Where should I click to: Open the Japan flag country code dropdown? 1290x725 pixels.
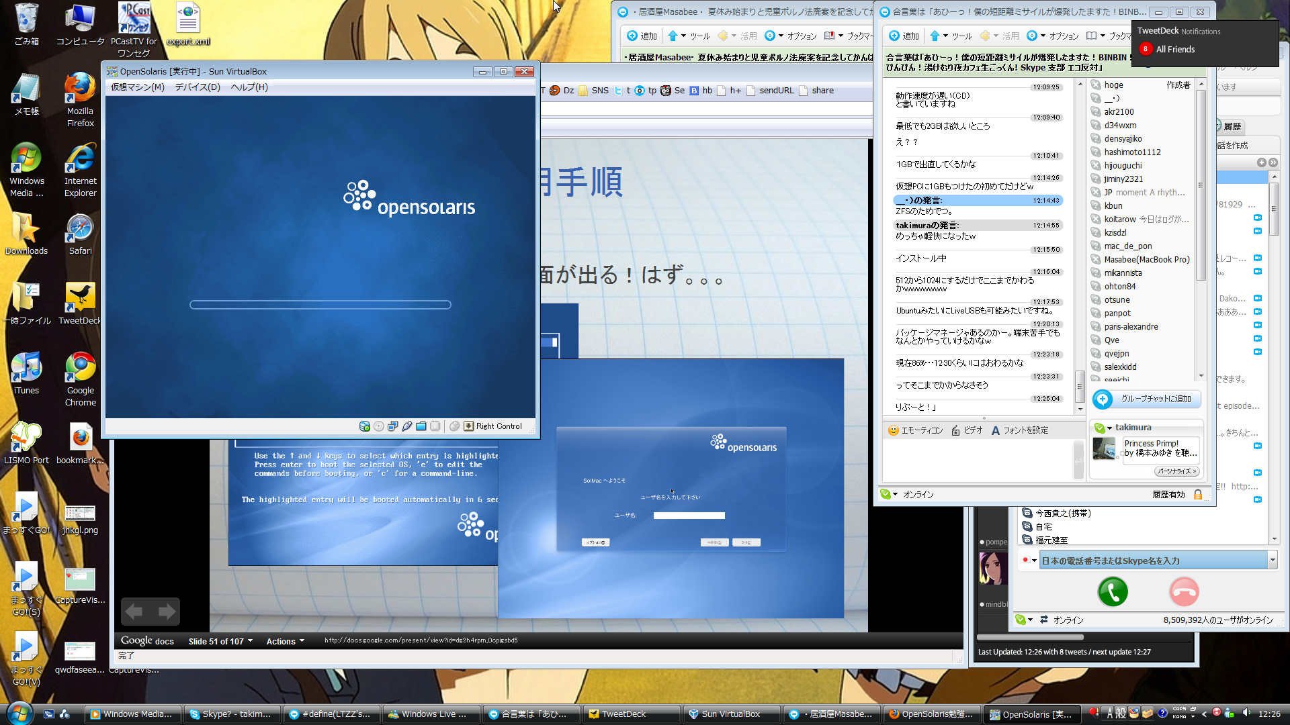(x=1029, y=561)
